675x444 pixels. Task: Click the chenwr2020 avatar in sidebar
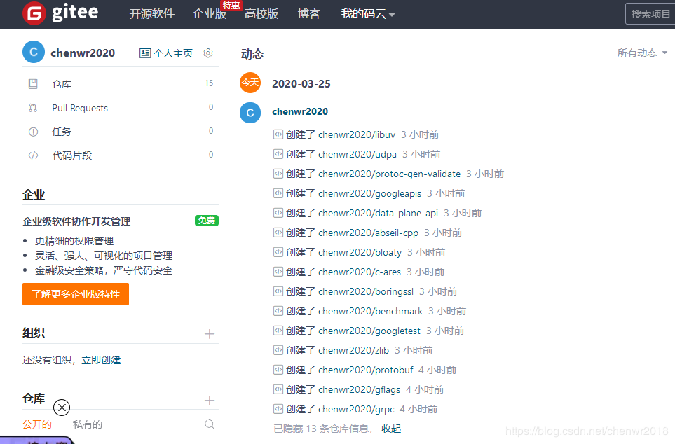click(34, 52)
